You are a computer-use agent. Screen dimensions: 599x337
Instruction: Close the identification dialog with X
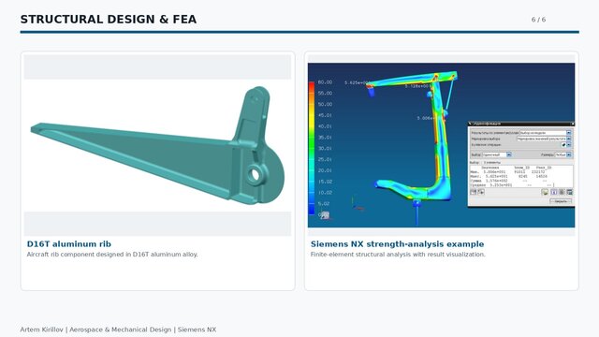(572, 124)
